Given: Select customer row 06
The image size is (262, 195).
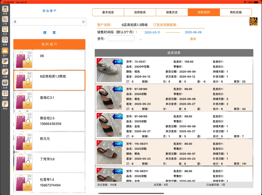Looking at the screenshot, I should [x=49, y=60].
